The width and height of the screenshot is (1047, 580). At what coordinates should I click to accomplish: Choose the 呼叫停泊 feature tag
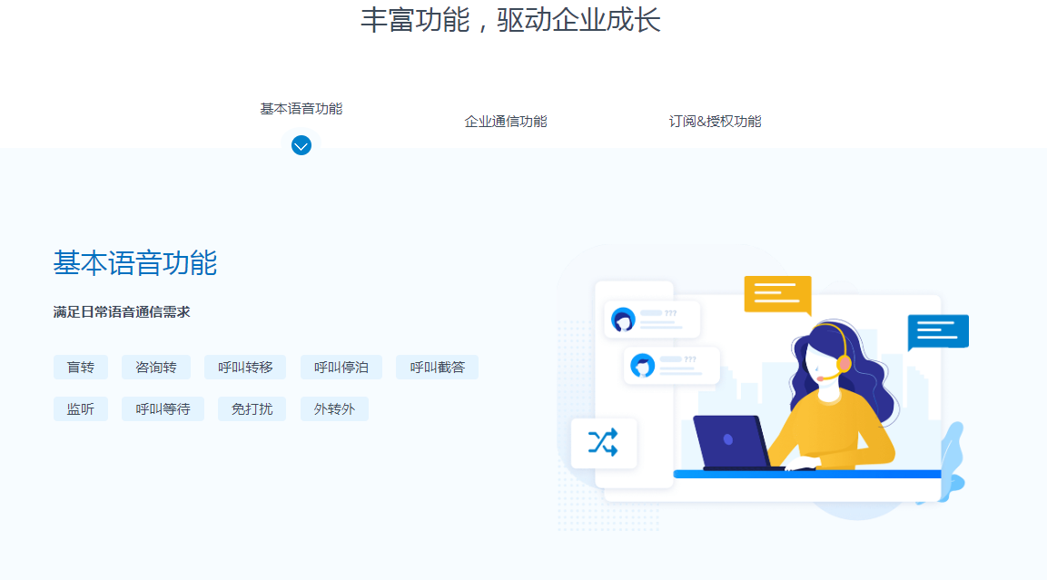coord(341,367)
